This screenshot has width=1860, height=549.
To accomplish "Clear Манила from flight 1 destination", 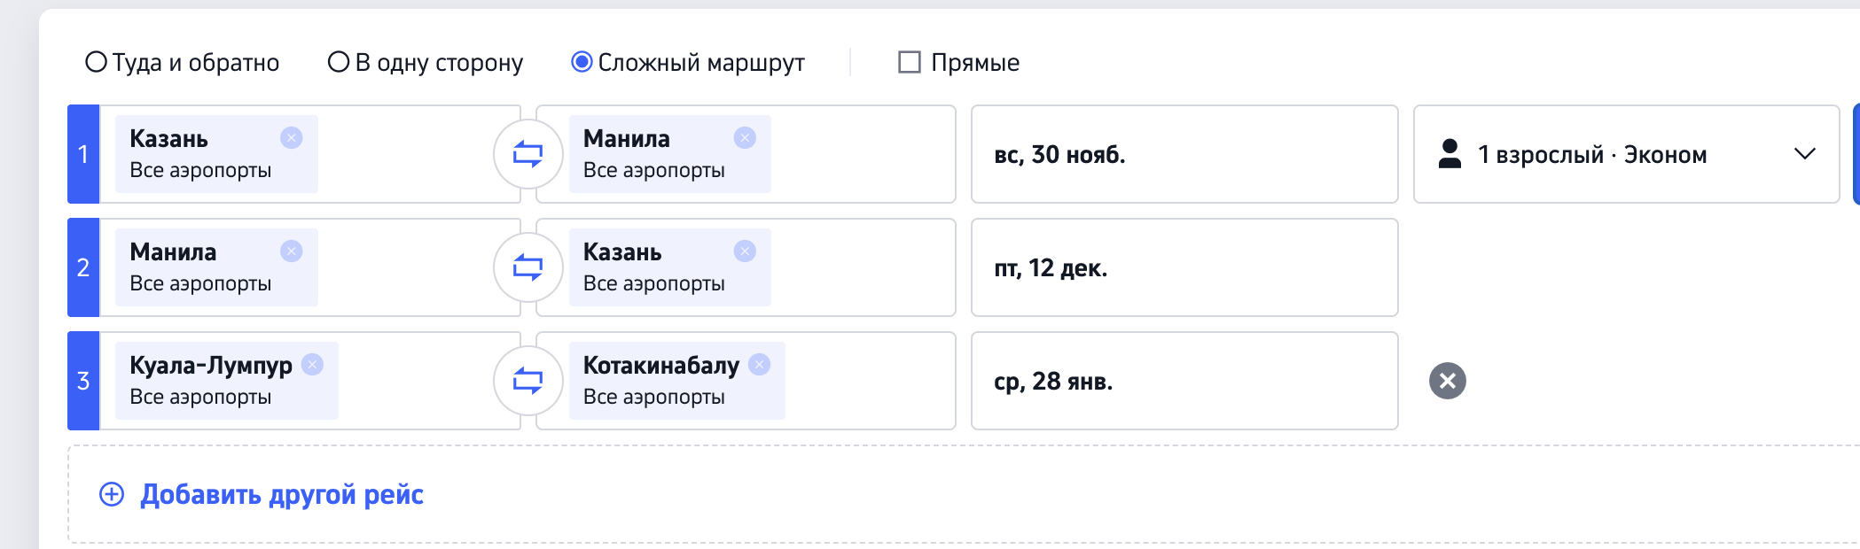I will (x=745, y=138).
